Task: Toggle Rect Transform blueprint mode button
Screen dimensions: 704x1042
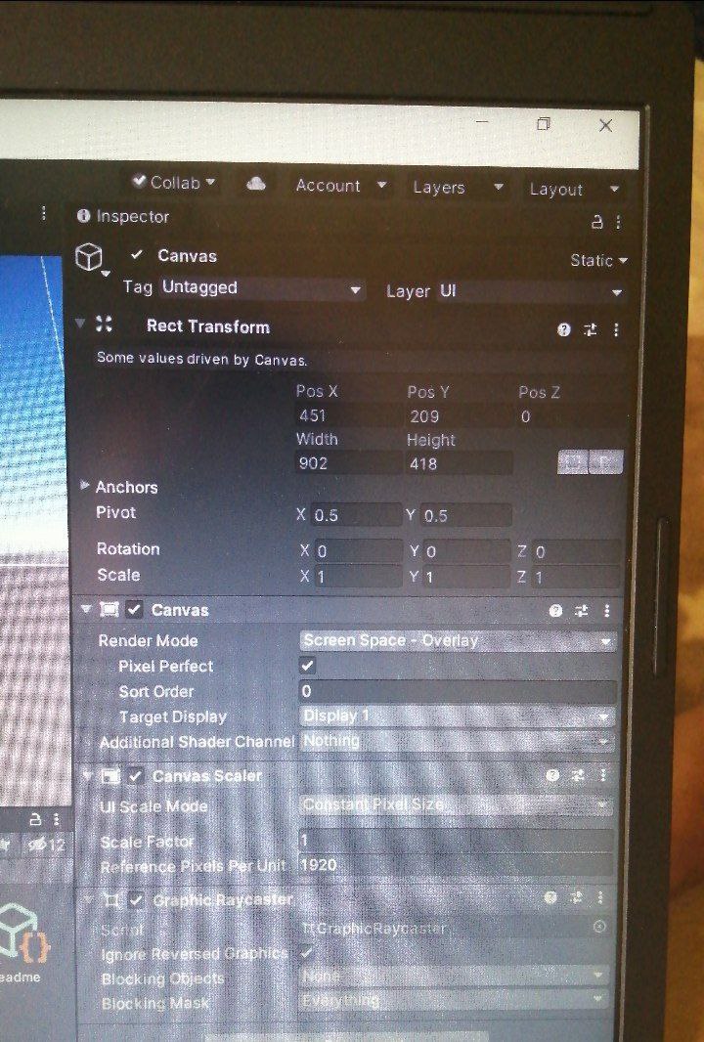Action: (573, 461)
